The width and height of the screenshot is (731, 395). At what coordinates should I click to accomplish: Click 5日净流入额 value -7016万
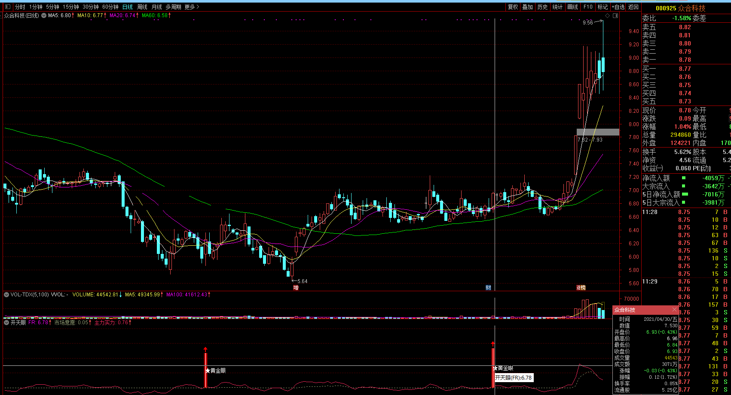point(713,194)
